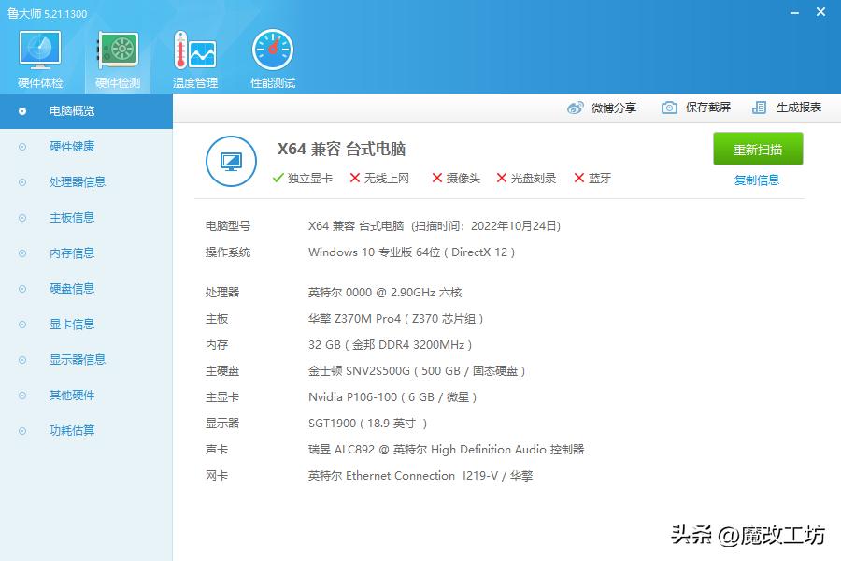The width and height of the screenshot is (841, 561).
Task: Click the green 独立显卡 checkmark
Action: pos(278,178)
